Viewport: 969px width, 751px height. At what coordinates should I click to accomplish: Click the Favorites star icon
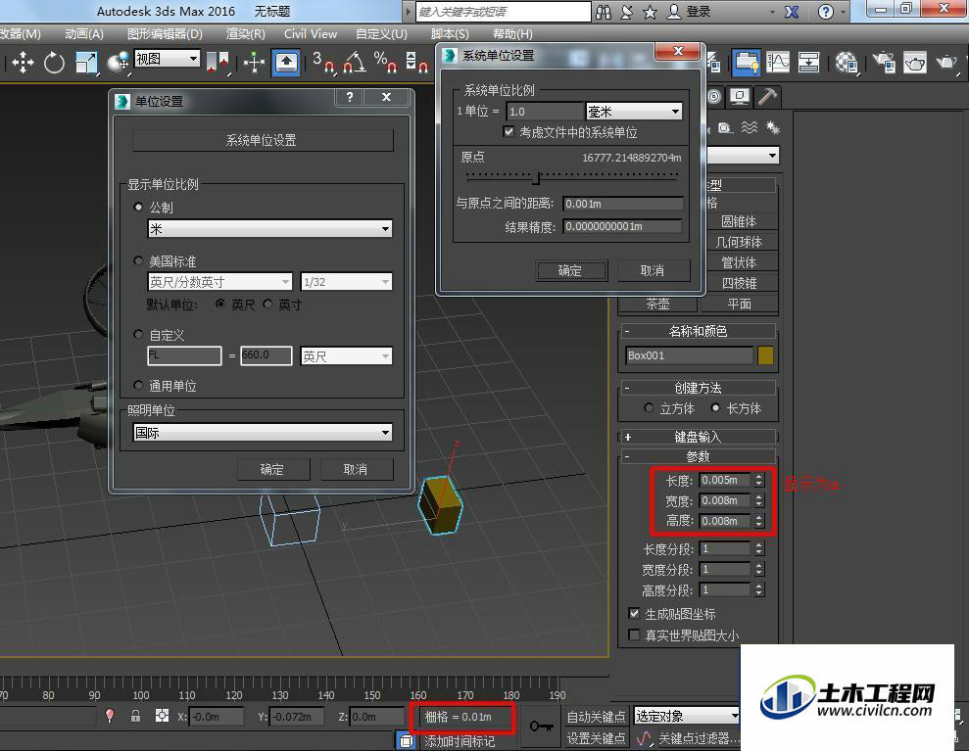651,12
